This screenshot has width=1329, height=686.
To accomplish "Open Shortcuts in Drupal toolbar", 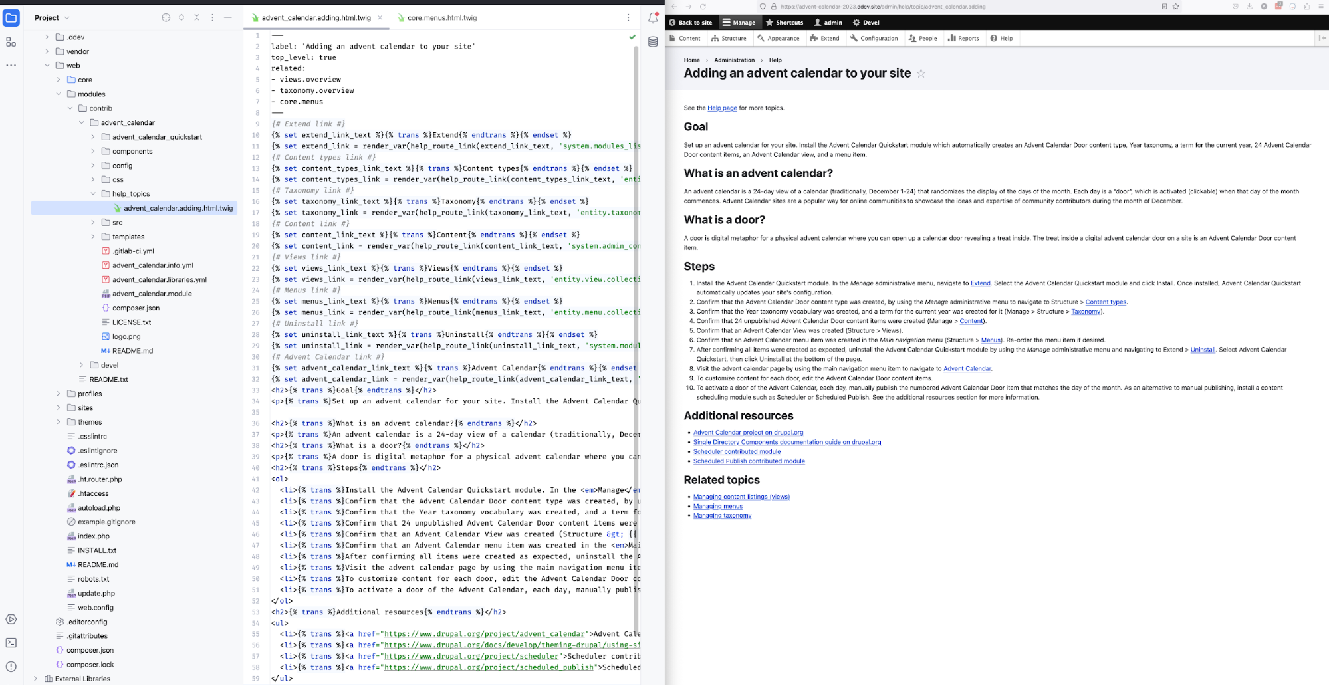I will click(785, 22).
